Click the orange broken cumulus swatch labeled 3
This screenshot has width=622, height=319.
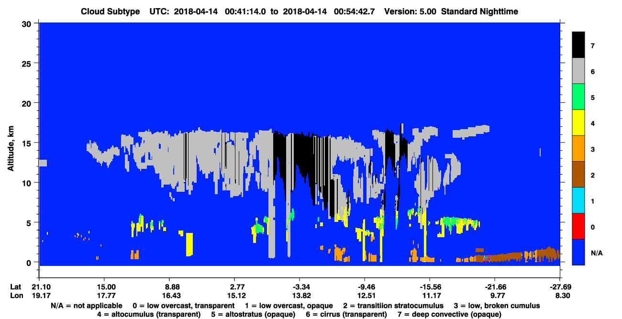[x=578, y=149]
